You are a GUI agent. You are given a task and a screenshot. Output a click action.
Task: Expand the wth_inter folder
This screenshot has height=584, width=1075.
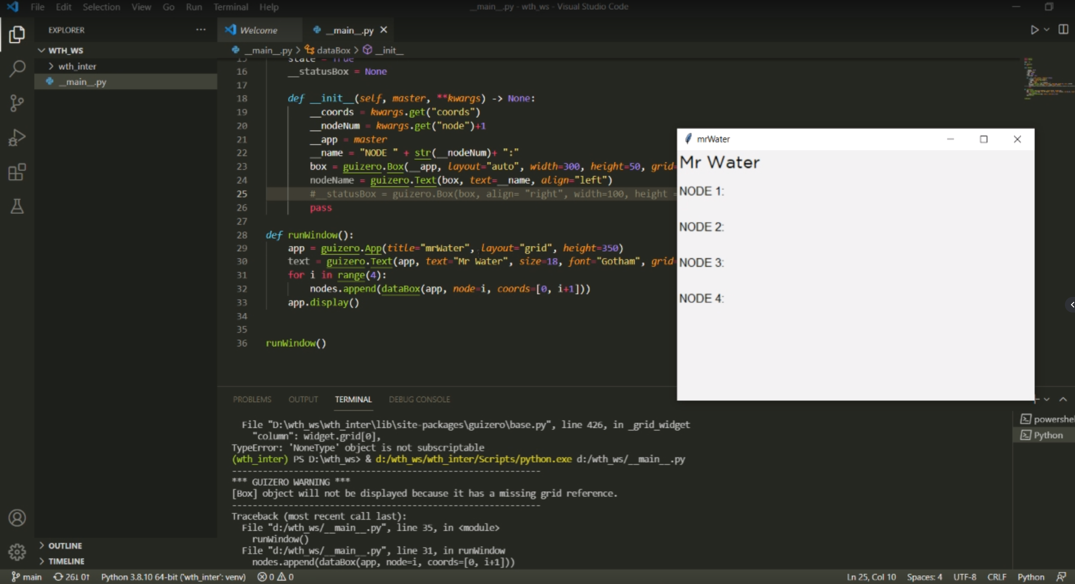click(x=77, y=66)
